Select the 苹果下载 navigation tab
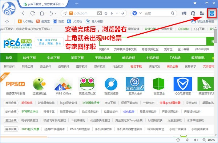 77,58
